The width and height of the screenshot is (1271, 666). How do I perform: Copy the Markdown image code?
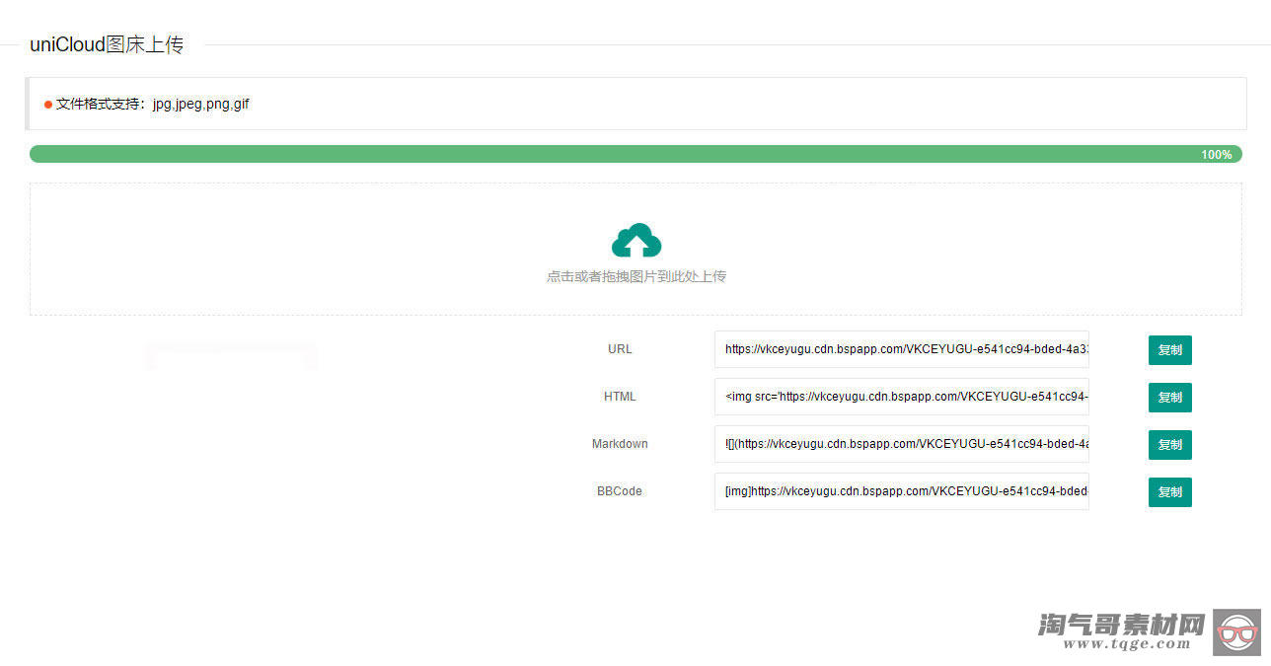point(1169,445)
